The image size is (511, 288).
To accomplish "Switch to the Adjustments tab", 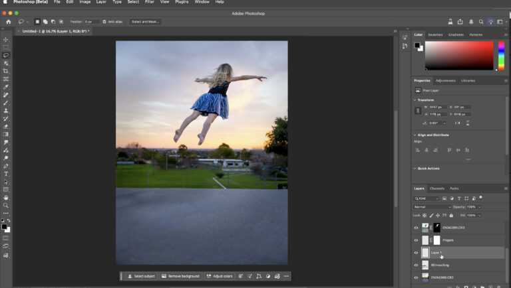I will tap(446, 80).
